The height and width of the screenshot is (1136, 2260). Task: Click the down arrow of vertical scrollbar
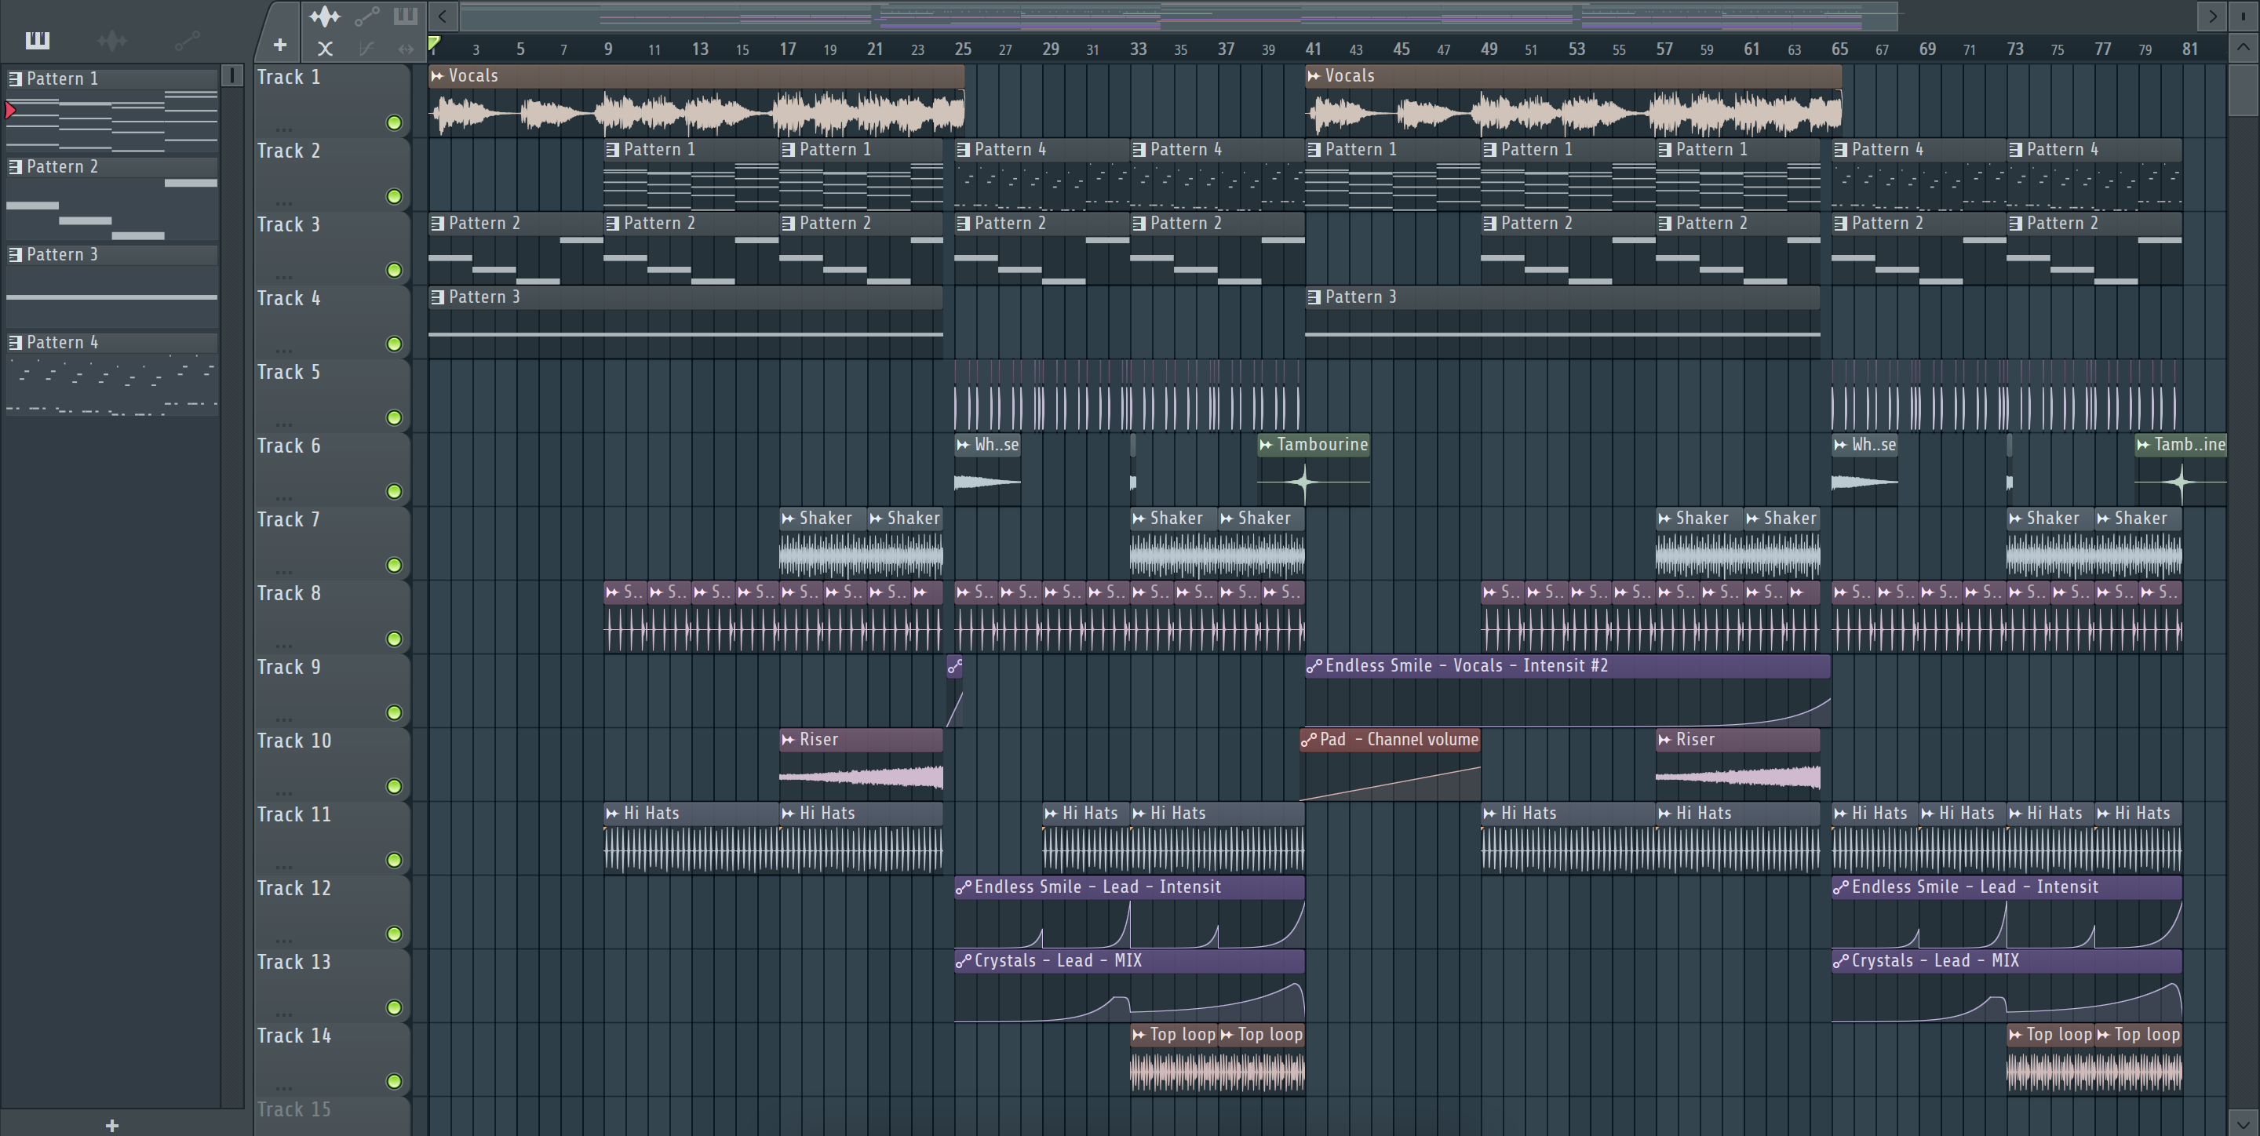coord(2243,1123)
